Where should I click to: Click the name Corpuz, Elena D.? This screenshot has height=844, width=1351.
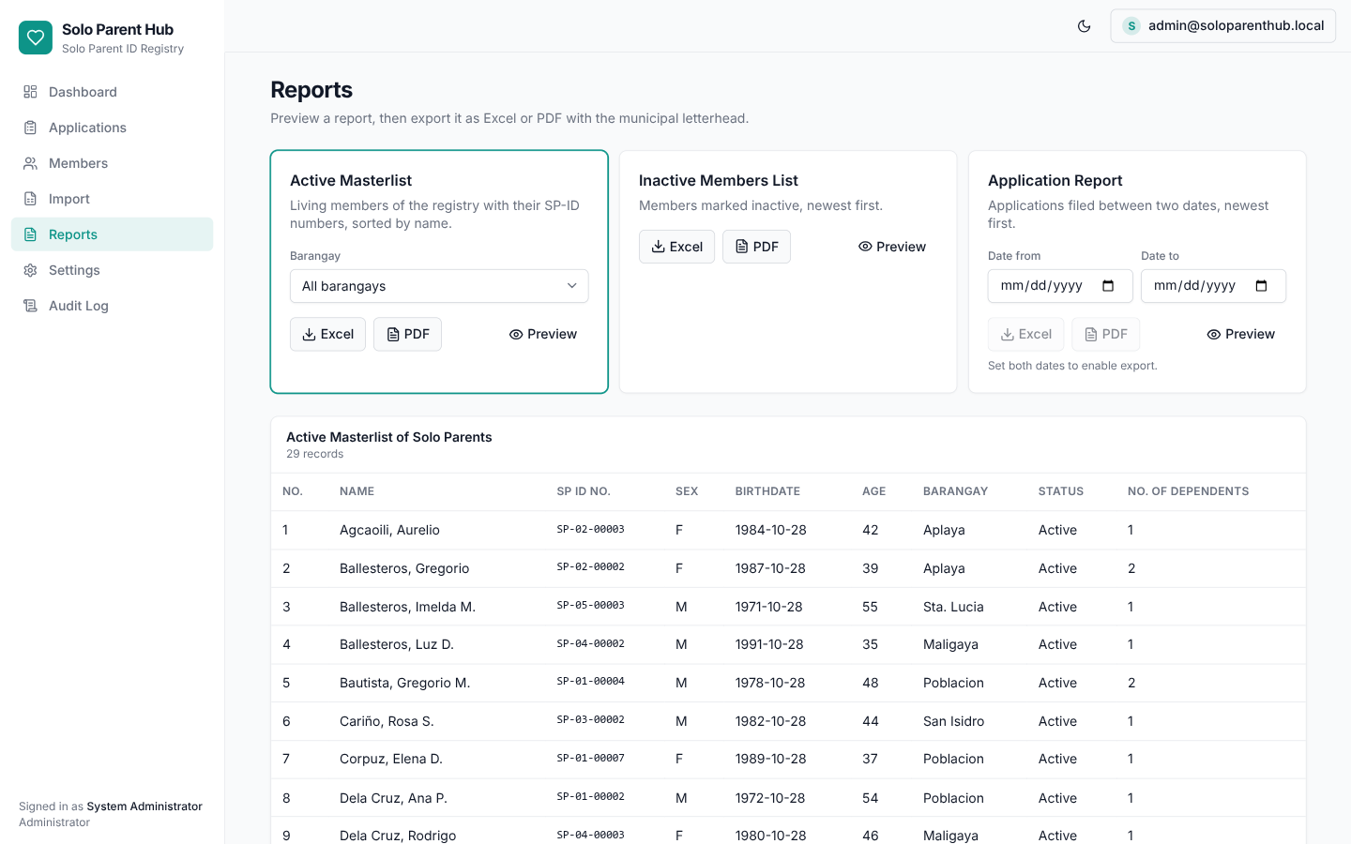[391, 759]
